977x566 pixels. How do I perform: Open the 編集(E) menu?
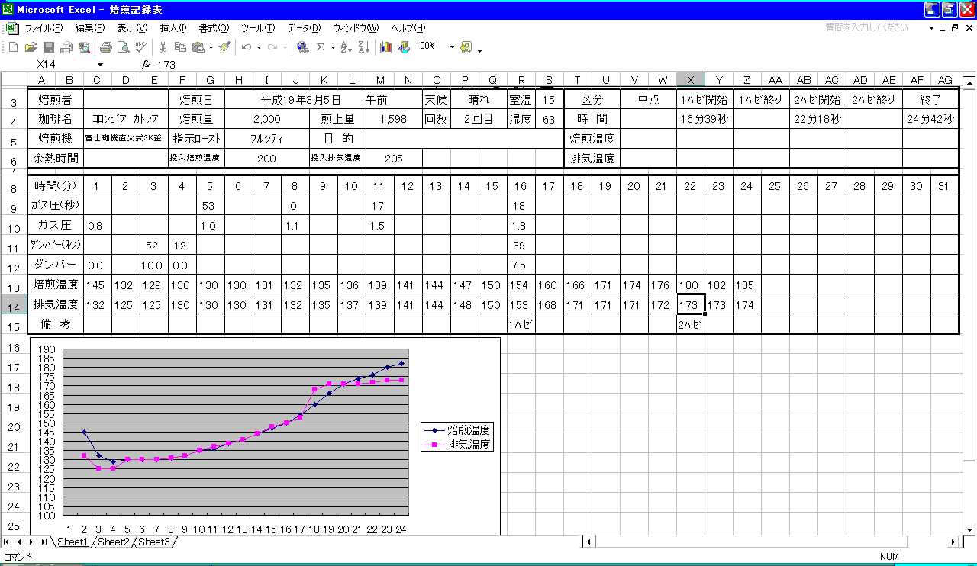[x=89, y=28]
